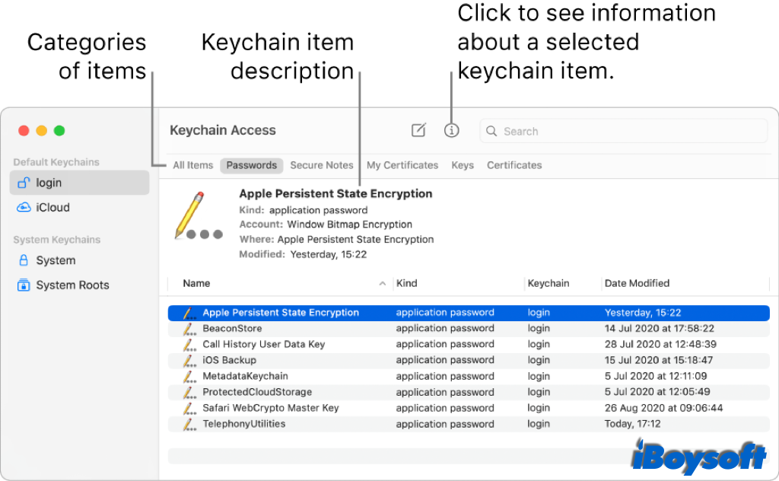Sort list by Kind column header
This screenshot has width=779, height=481.
pos(406,283)
